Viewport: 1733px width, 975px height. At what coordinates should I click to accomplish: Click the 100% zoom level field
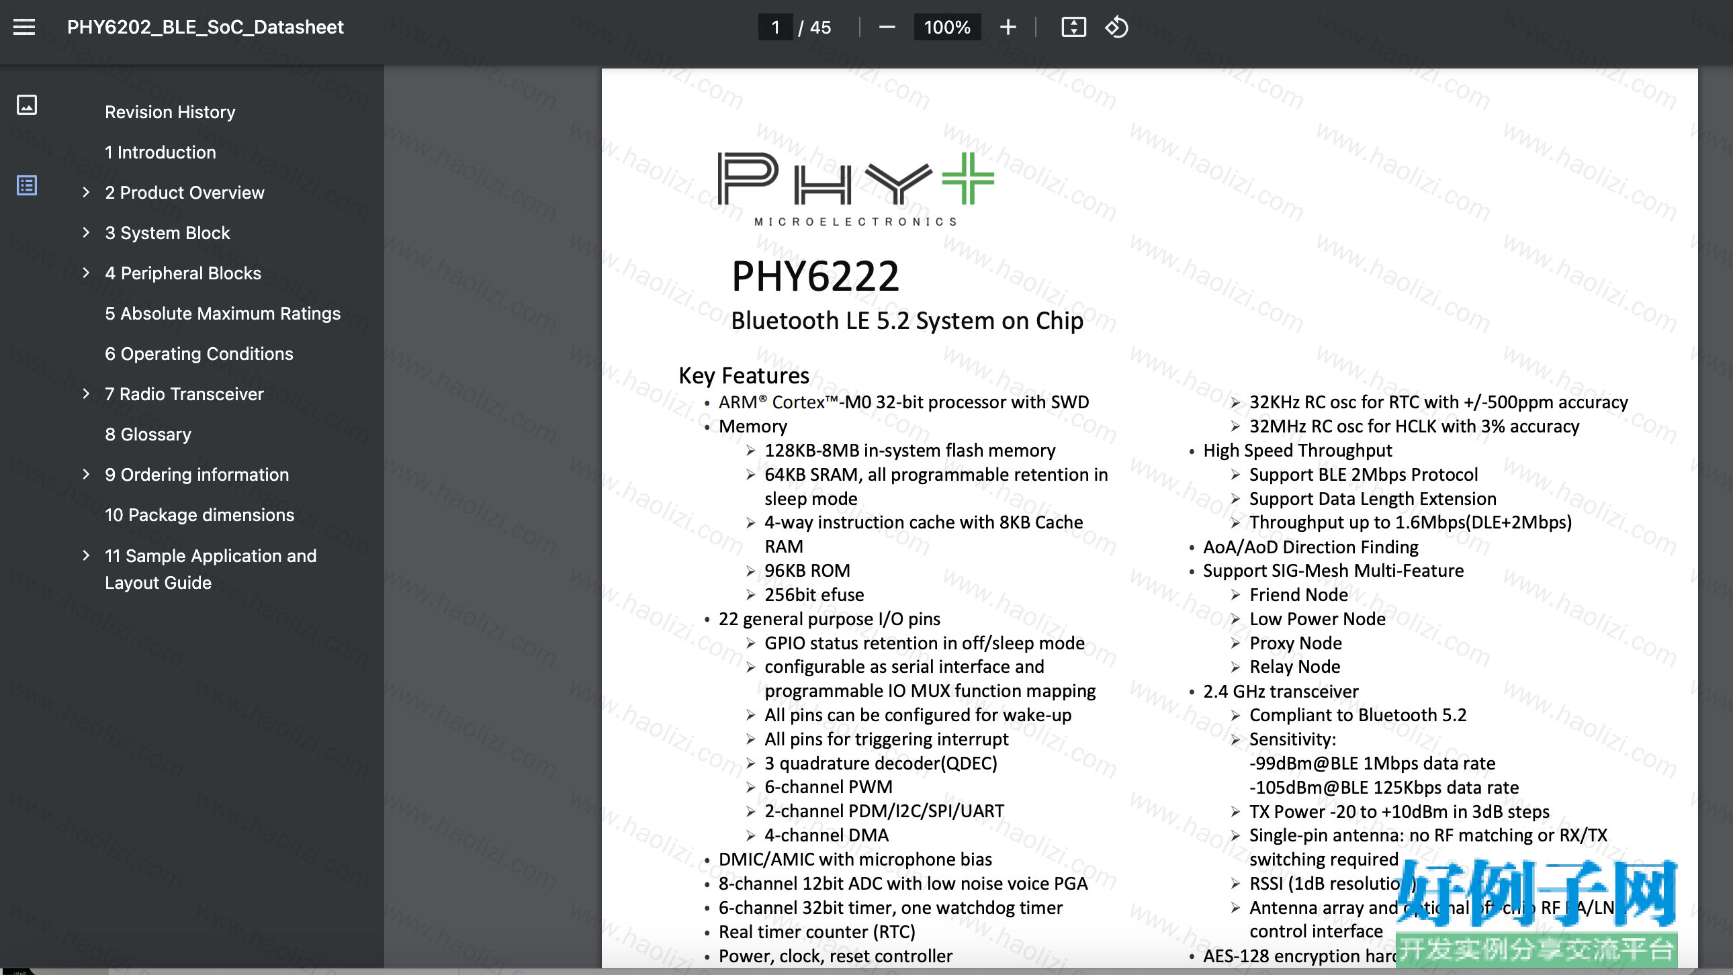[947, 27]
